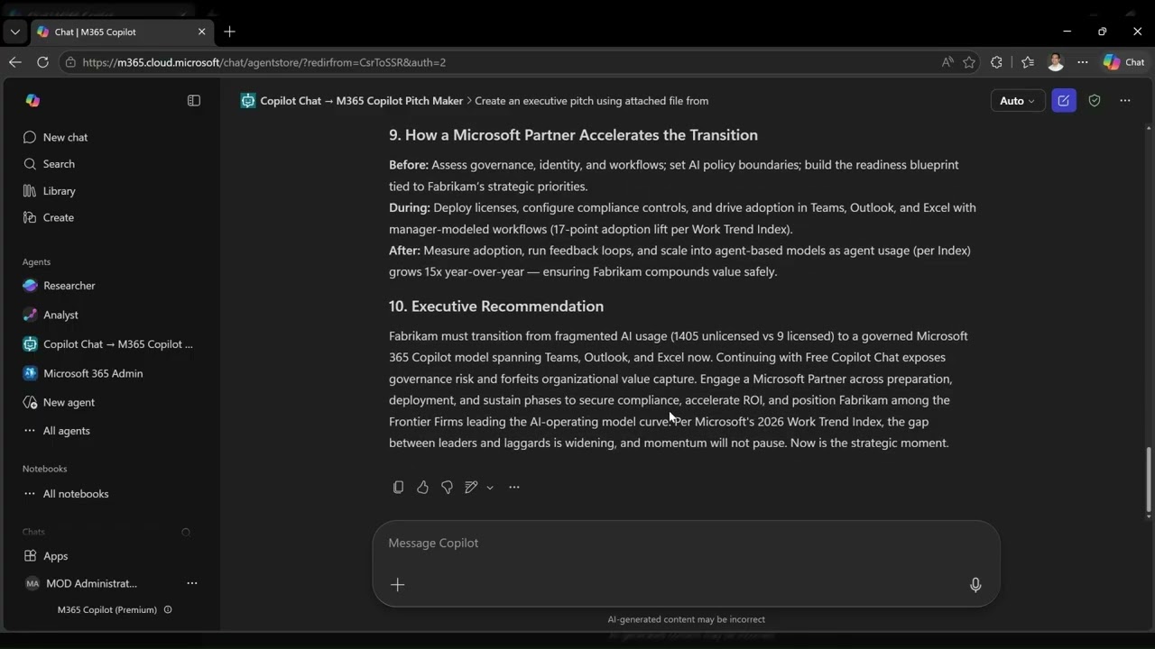
Task: Open the Copilot Chat → M365 Copilot agent in sidebar
Action: point(110,344)
